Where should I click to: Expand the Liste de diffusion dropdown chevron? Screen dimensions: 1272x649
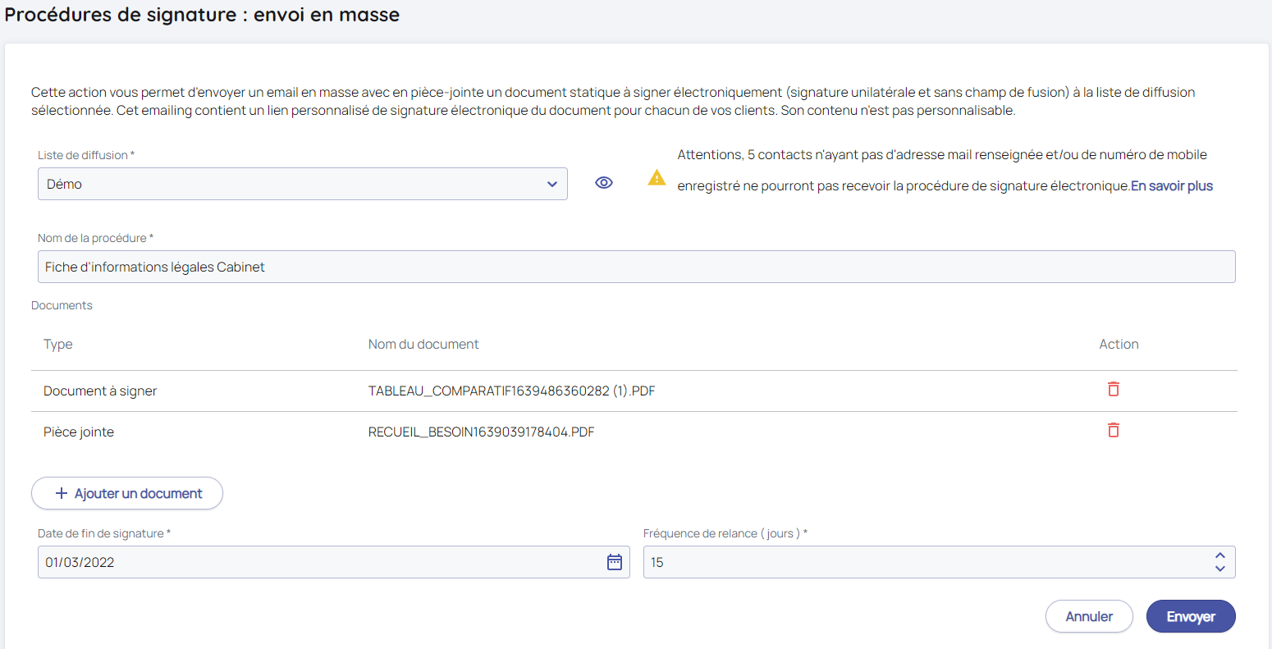(551, 185)
